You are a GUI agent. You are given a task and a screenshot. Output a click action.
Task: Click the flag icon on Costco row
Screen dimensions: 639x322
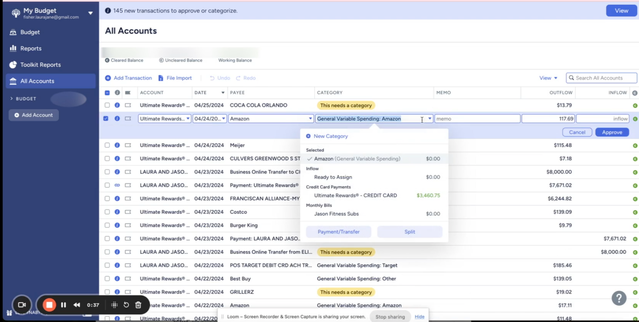coord(128,212)
